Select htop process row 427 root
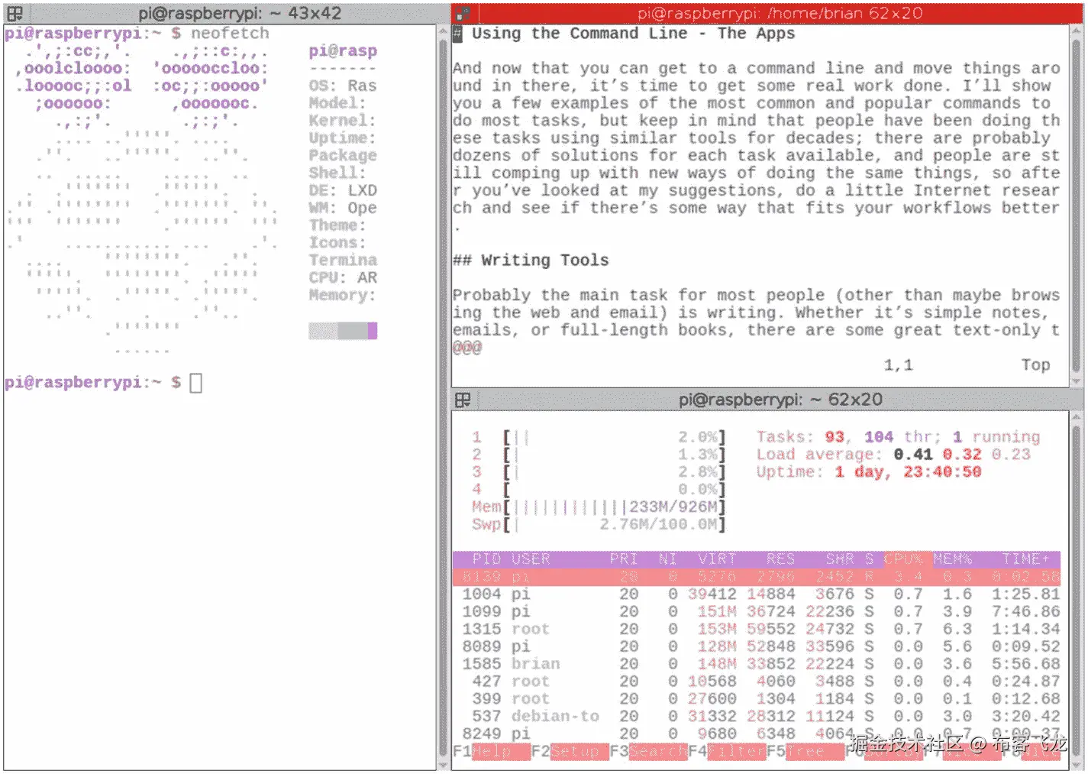 pos(757,682)
